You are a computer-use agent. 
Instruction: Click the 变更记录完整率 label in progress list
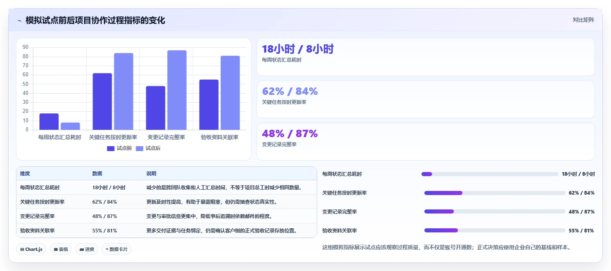tap(339, 212)
